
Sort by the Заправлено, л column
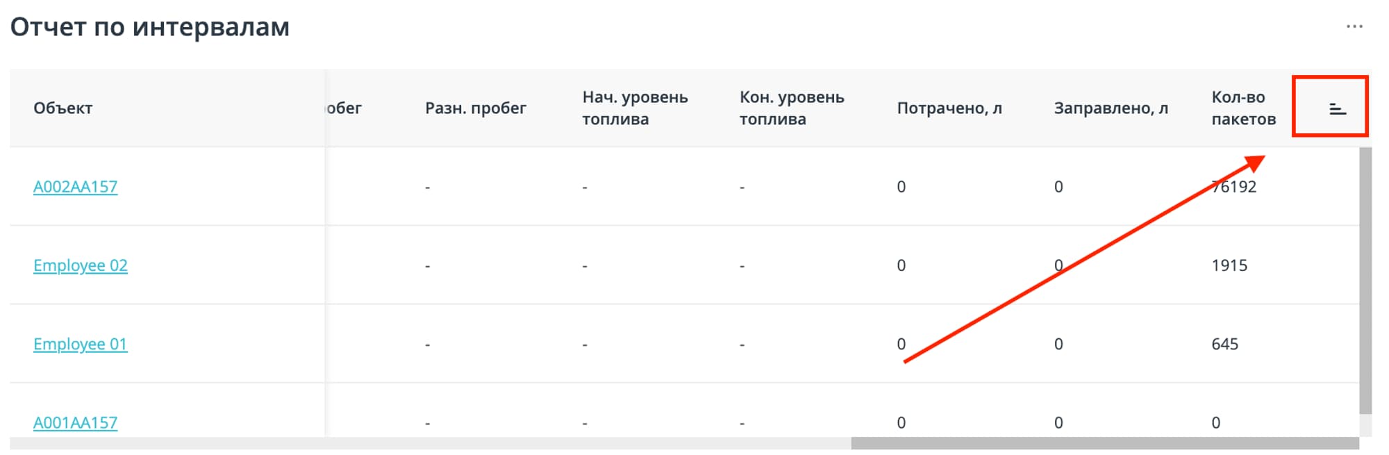tap(1110, 108)
